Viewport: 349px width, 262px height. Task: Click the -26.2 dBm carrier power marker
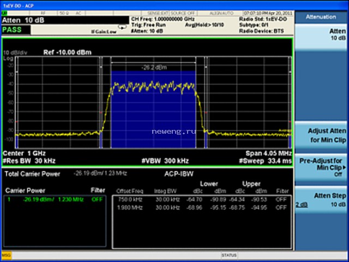154,67
